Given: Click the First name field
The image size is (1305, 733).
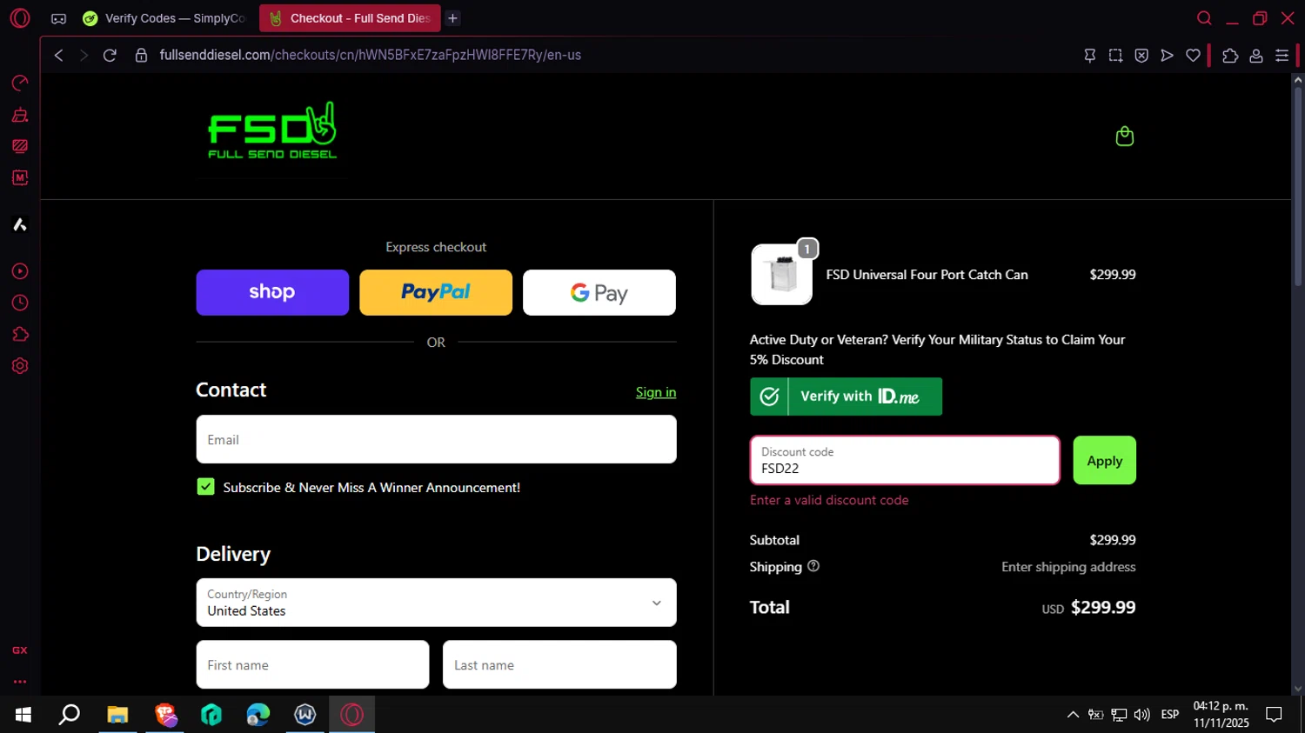Looking at the screenshot, I should point(312,664).
